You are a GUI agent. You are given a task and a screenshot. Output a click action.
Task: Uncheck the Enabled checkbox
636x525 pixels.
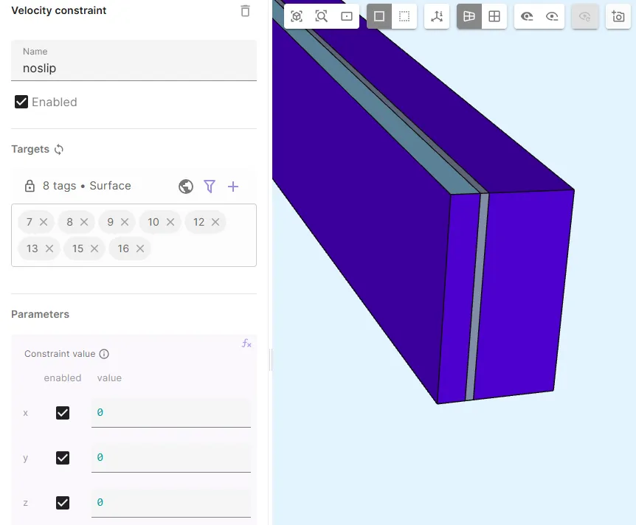(21, 102)
